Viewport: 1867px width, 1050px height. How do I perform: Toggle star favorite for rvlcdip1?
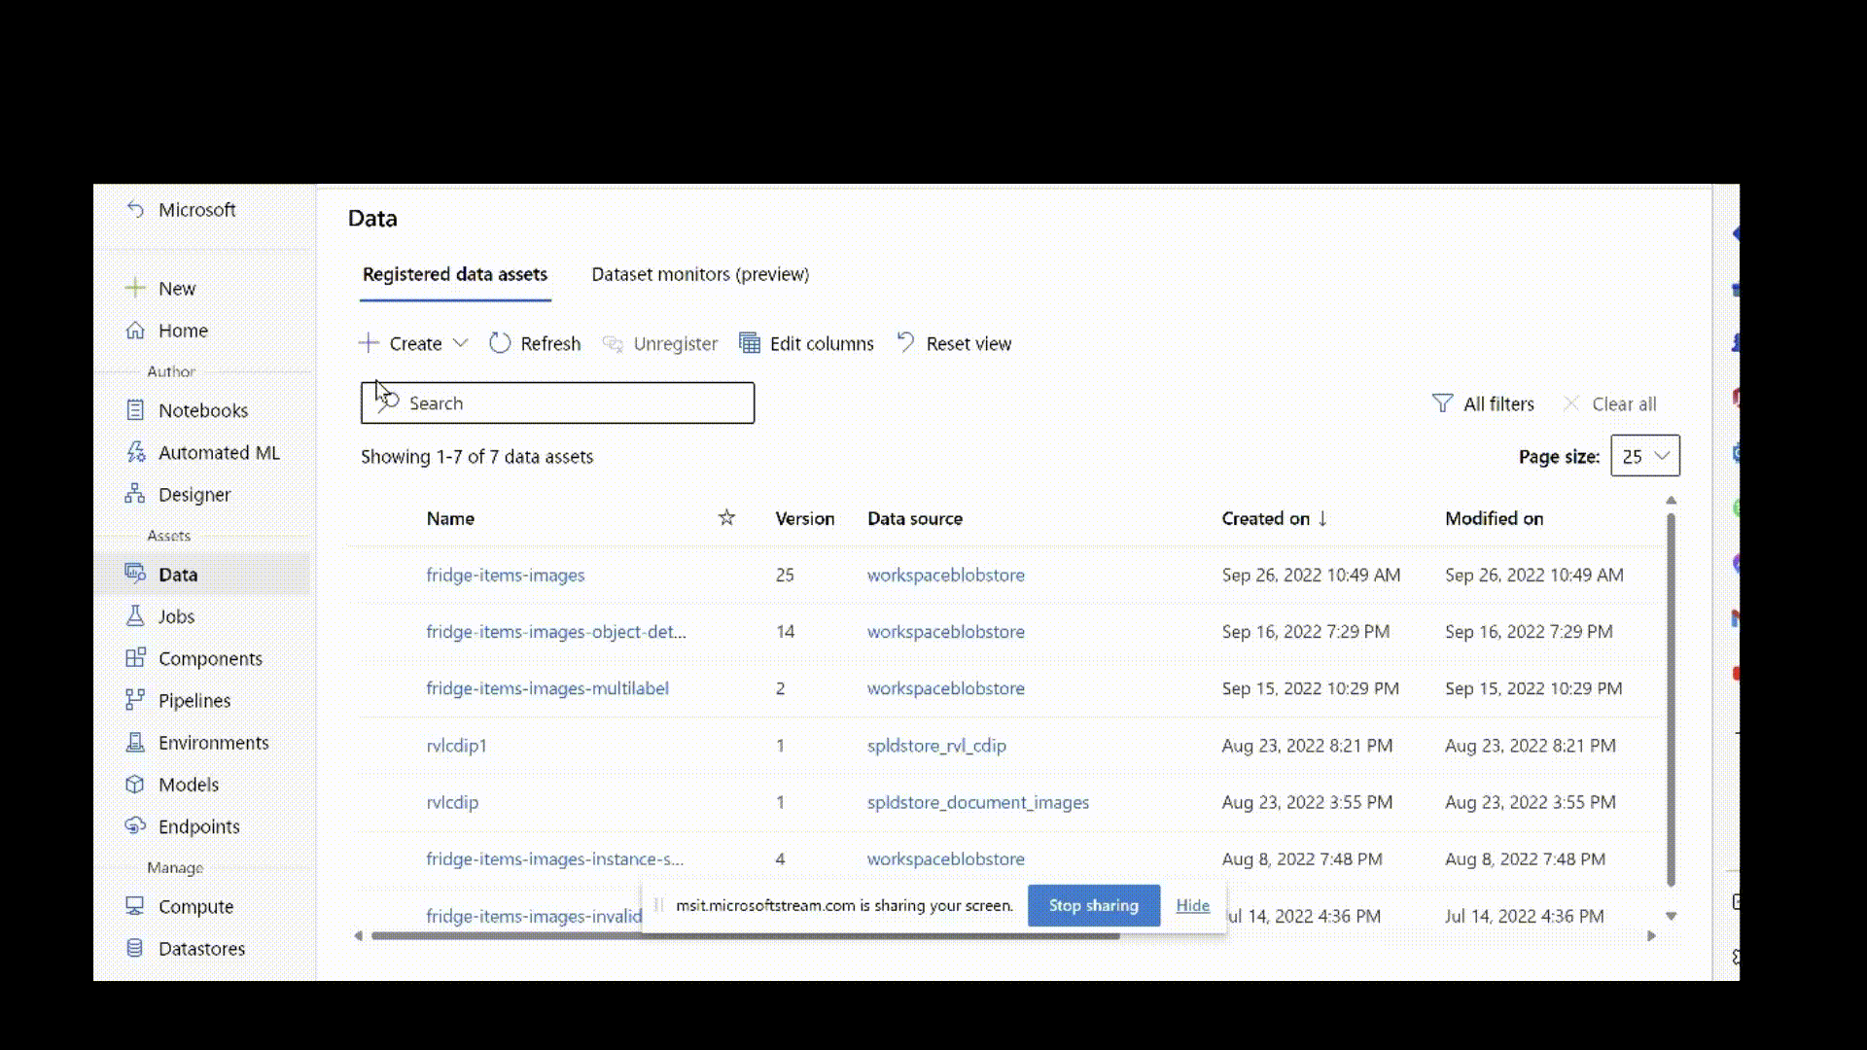[x=727, y=745]
